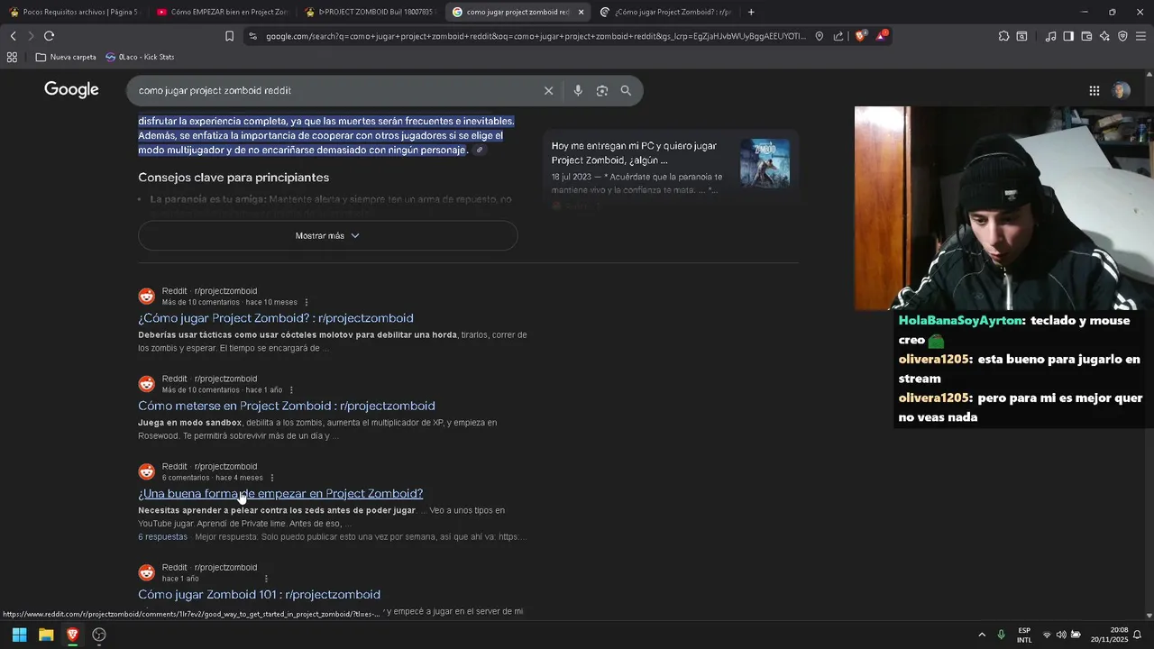1154x649 pixels.
Task: Switch to '¿Cómo jugar Project Zomboid? : r/pr' tab
Action: (x=667, y=12)
